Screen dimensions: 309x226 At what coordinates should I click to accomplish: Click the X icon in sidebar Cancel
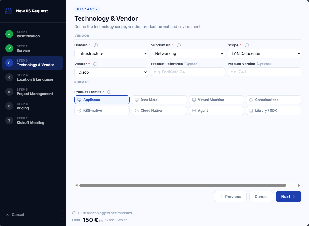pyautogui.click(x=8, y=215)
